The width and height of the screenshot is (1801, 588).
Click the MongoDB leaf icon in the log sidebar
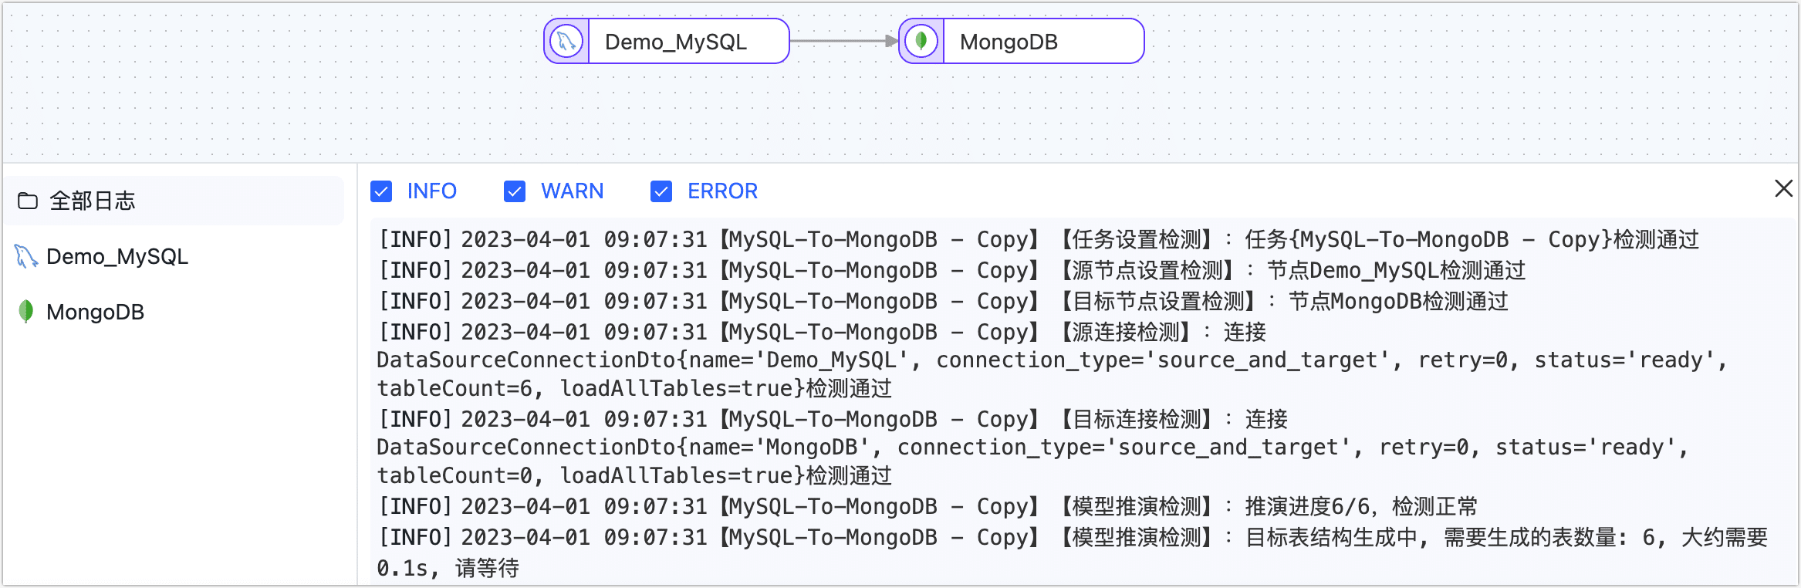click(x=26, y=312)
